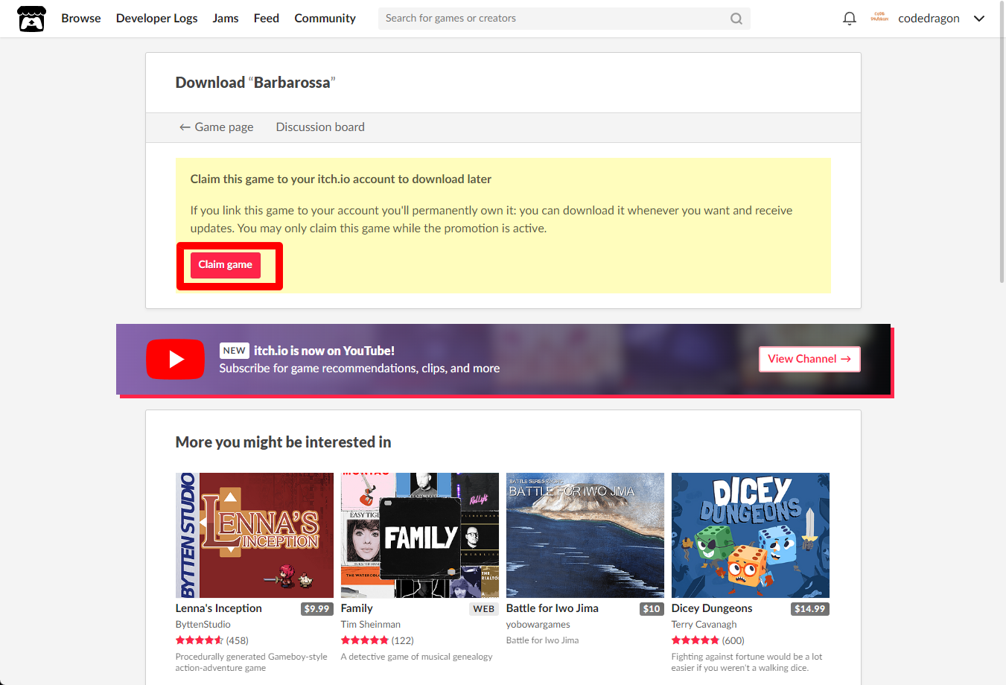This screenshot has height=685, width=1006.
Task: Open Lenna's Inception title link
Action: tap(219, 608)
